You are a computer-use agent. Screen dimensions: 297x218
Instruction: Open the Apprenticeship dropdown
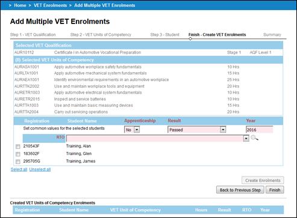tap(132, 130)
